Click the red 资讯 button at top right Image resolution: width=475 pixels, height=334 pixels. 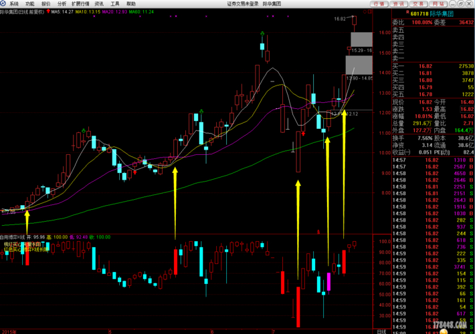click(399, 3)
